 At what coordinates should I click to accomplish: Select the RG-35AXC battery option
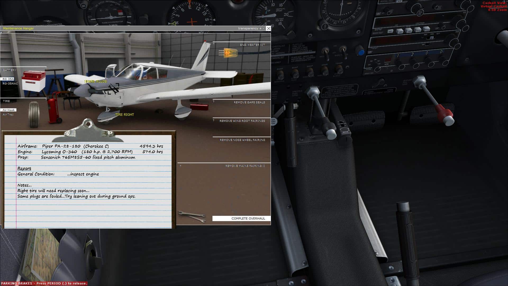[10, 84]
